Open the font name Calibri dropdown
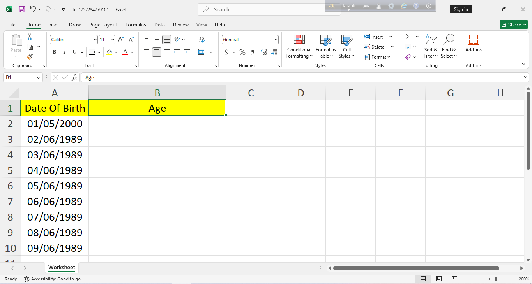The image size is (532, 284). [95, 40]
